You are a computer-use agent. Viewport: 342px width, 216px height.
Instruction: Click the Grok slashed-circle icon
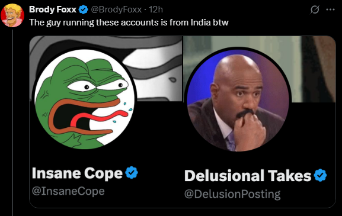pos(315,9)
